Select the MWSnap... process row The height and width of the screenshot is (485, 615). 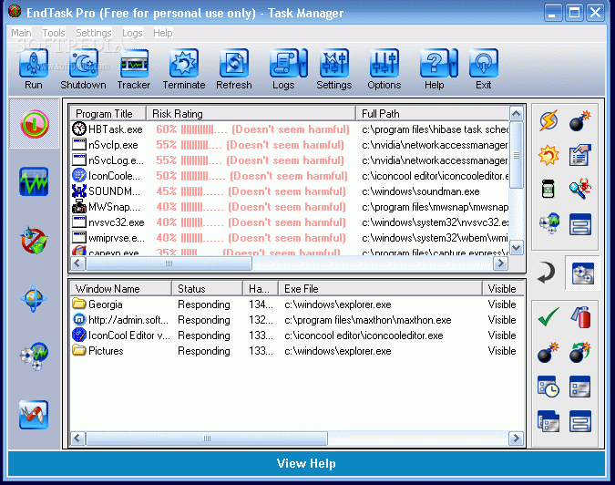click(x=290, y=207)
